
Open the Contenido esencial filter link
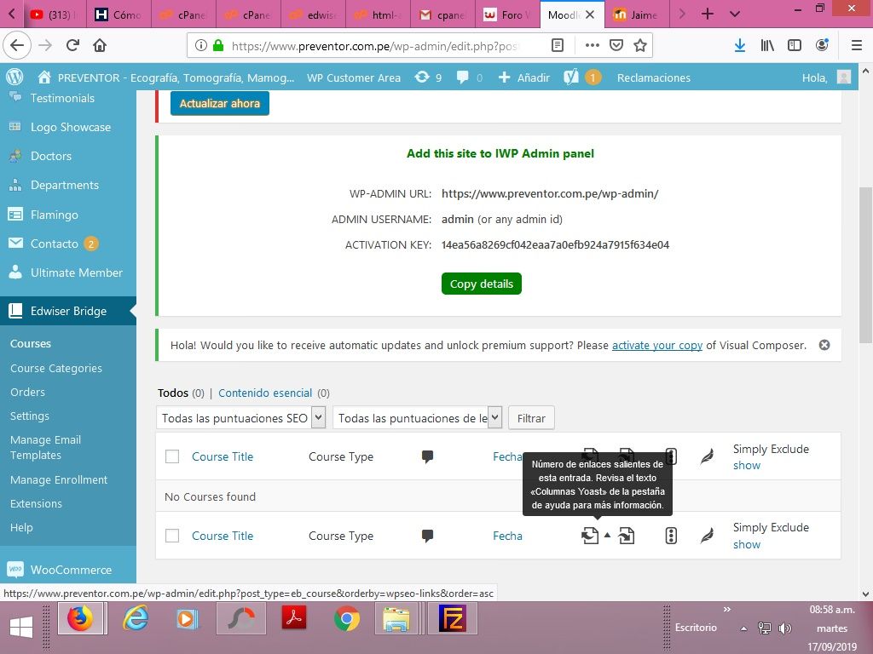pos(265,393)
